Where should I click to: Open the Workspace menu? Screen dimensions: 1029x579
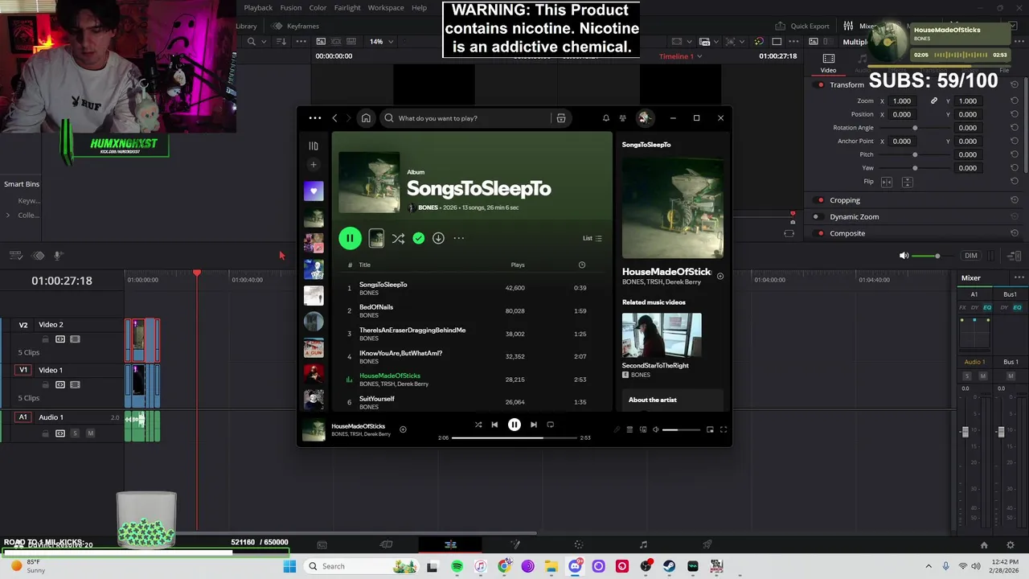(x=386, y=8)
